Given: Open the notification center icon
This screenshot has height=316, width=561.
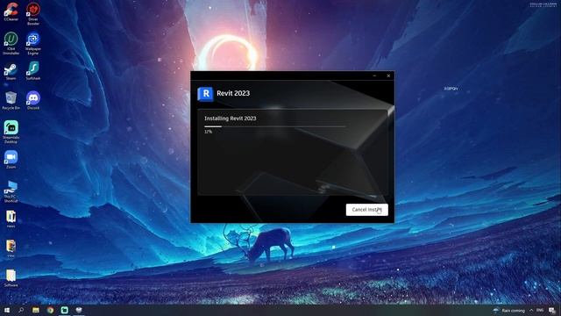Looking at the screenshot, I should click(x=552, y=310).
